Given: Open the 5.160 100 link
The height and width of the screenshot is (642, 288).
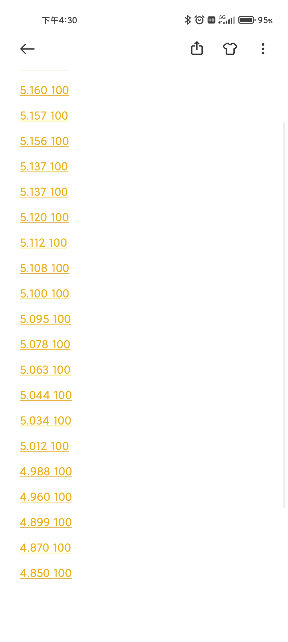Looking at the screenshot, I should click(45, 90).
